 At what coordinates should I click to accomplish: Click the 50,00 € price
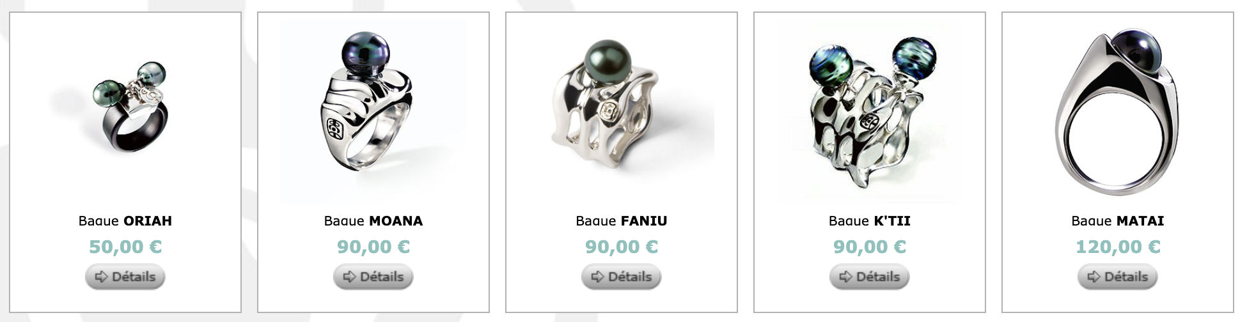click(x=125, y=247)
